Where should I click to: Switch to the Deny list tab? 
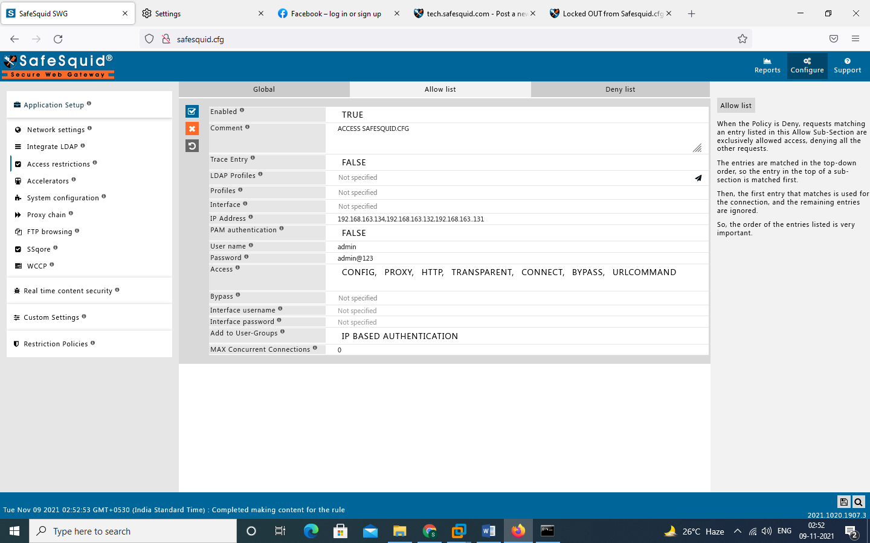[x=620, y=89]
